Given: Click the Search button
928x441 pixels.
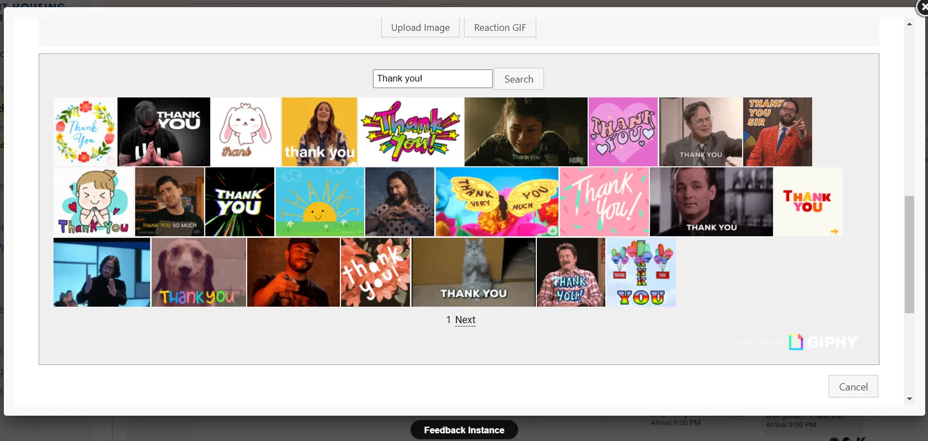Looking at the screenshot, I should pos(519,79).
